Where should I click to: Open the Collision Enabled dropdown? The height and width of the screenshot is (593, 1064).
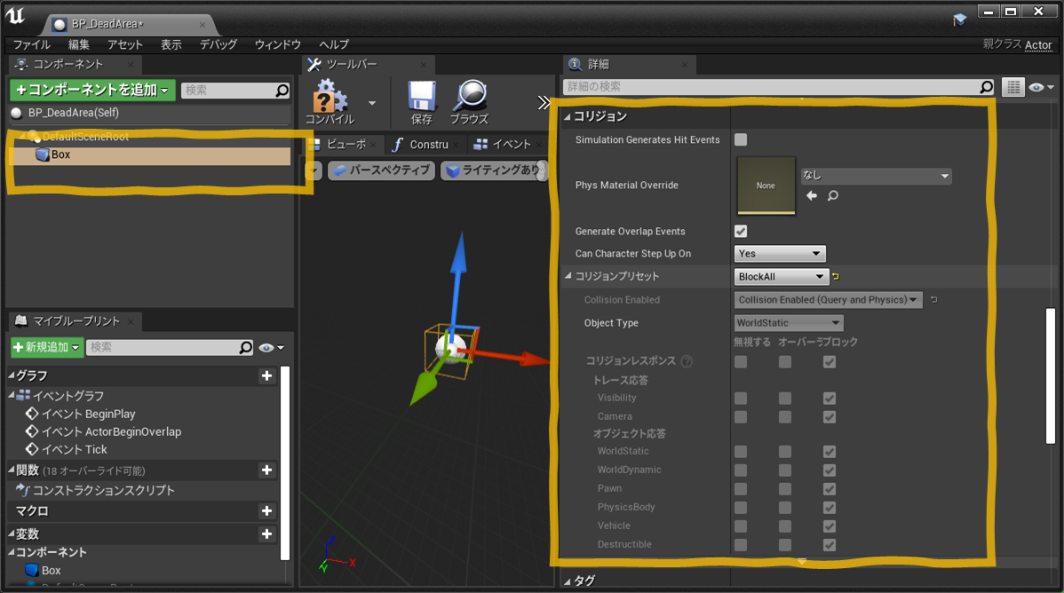click(828, 300)
